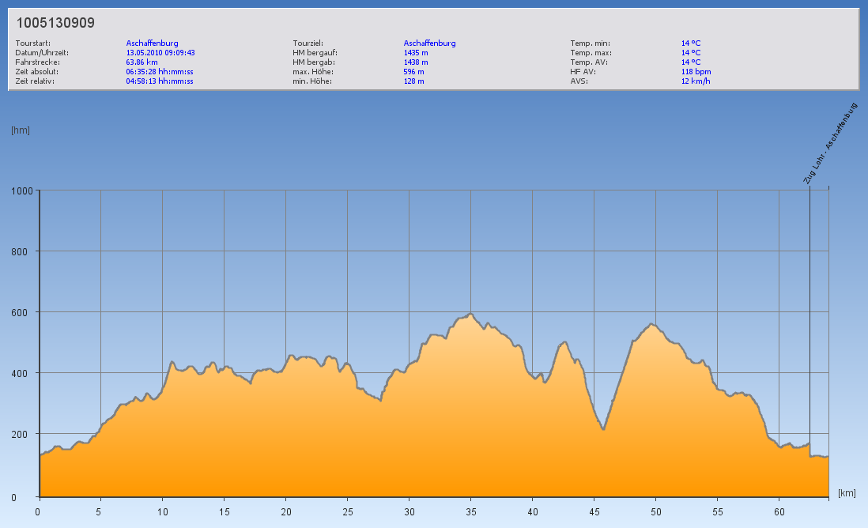Click the highest peak of the elevation profile
Screen dimensions: 868x528
tap(470, 315)
